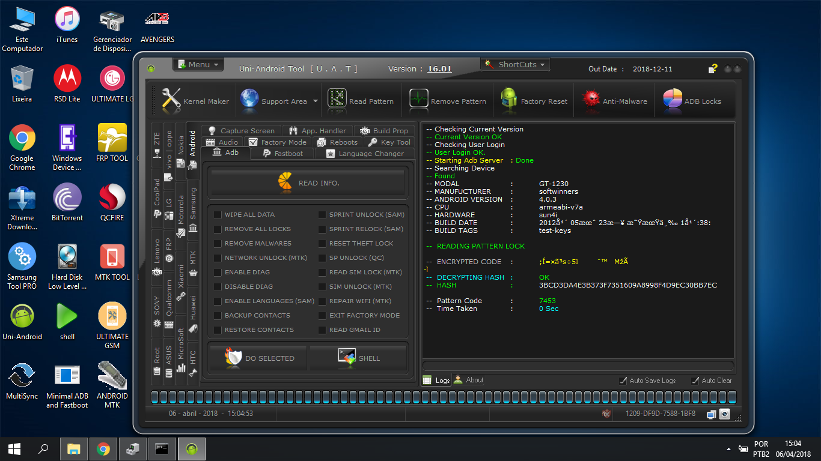Open the Kernel Maker tool
The width and height of the screenshot is (821, 461).
[x=195, y=101]
